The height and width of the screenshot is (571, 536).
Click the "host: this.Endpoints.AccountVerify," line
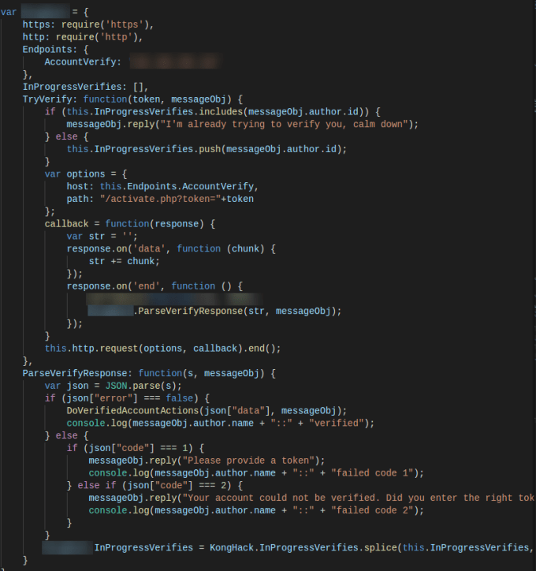pos(162,186)
